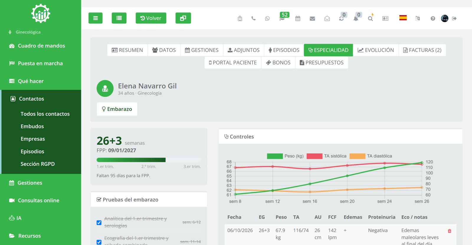Click the closed envelope mail icon
472x245 pixels.
[312, 19]
